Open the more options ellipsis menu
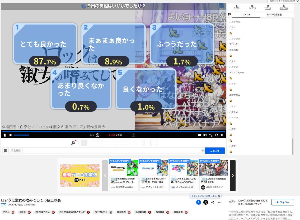The width and height of the screenshot is (300, 220). click(x=220, y=202)
